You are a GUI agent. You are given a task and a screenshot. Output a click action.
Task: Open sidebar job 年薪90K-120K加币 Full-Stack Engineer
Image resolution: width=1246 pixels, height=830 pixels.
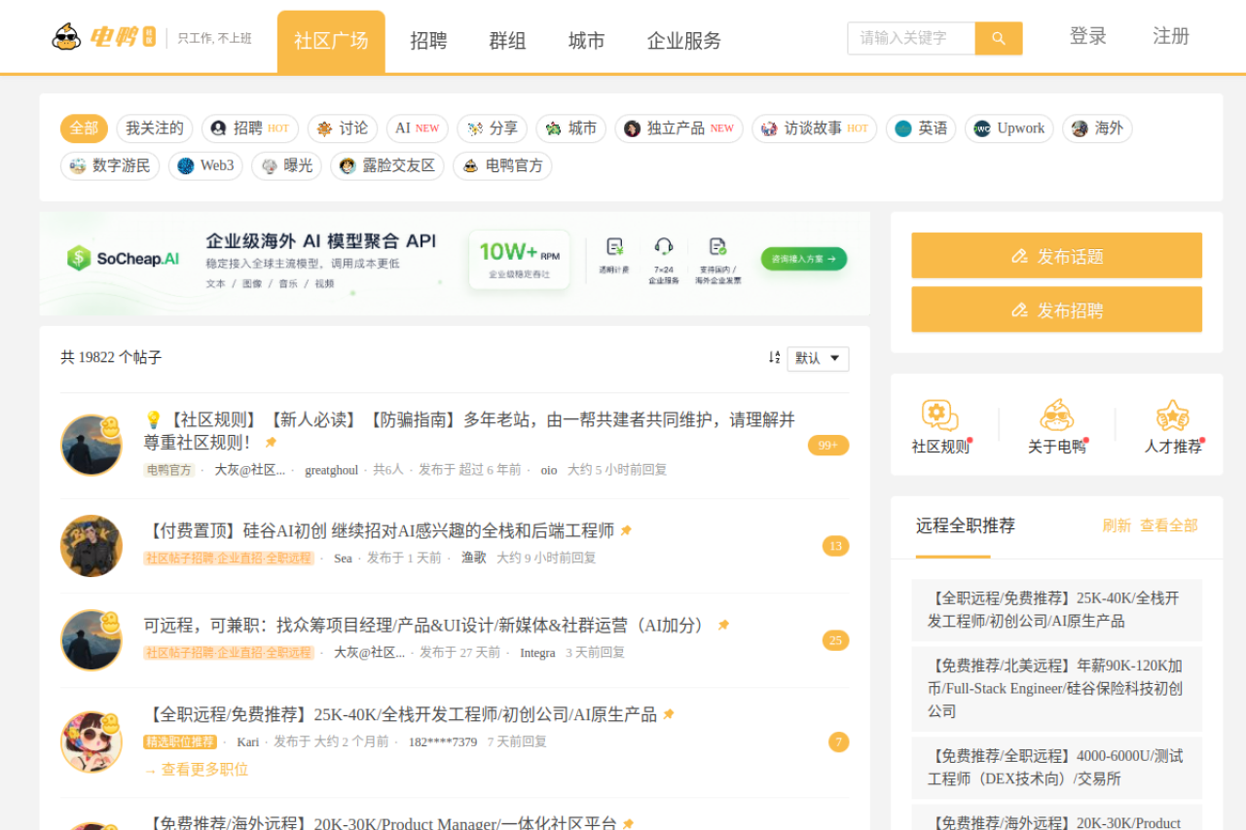point(1057,689)
